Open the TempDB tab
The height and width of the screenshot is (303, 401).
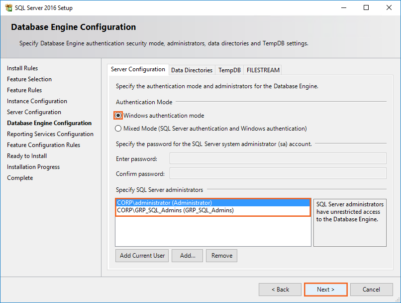pos(229,70)
